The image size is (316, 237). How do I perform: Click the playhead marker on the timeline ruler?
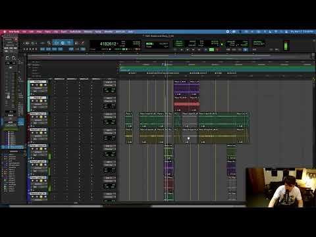[x=166, y=65]
